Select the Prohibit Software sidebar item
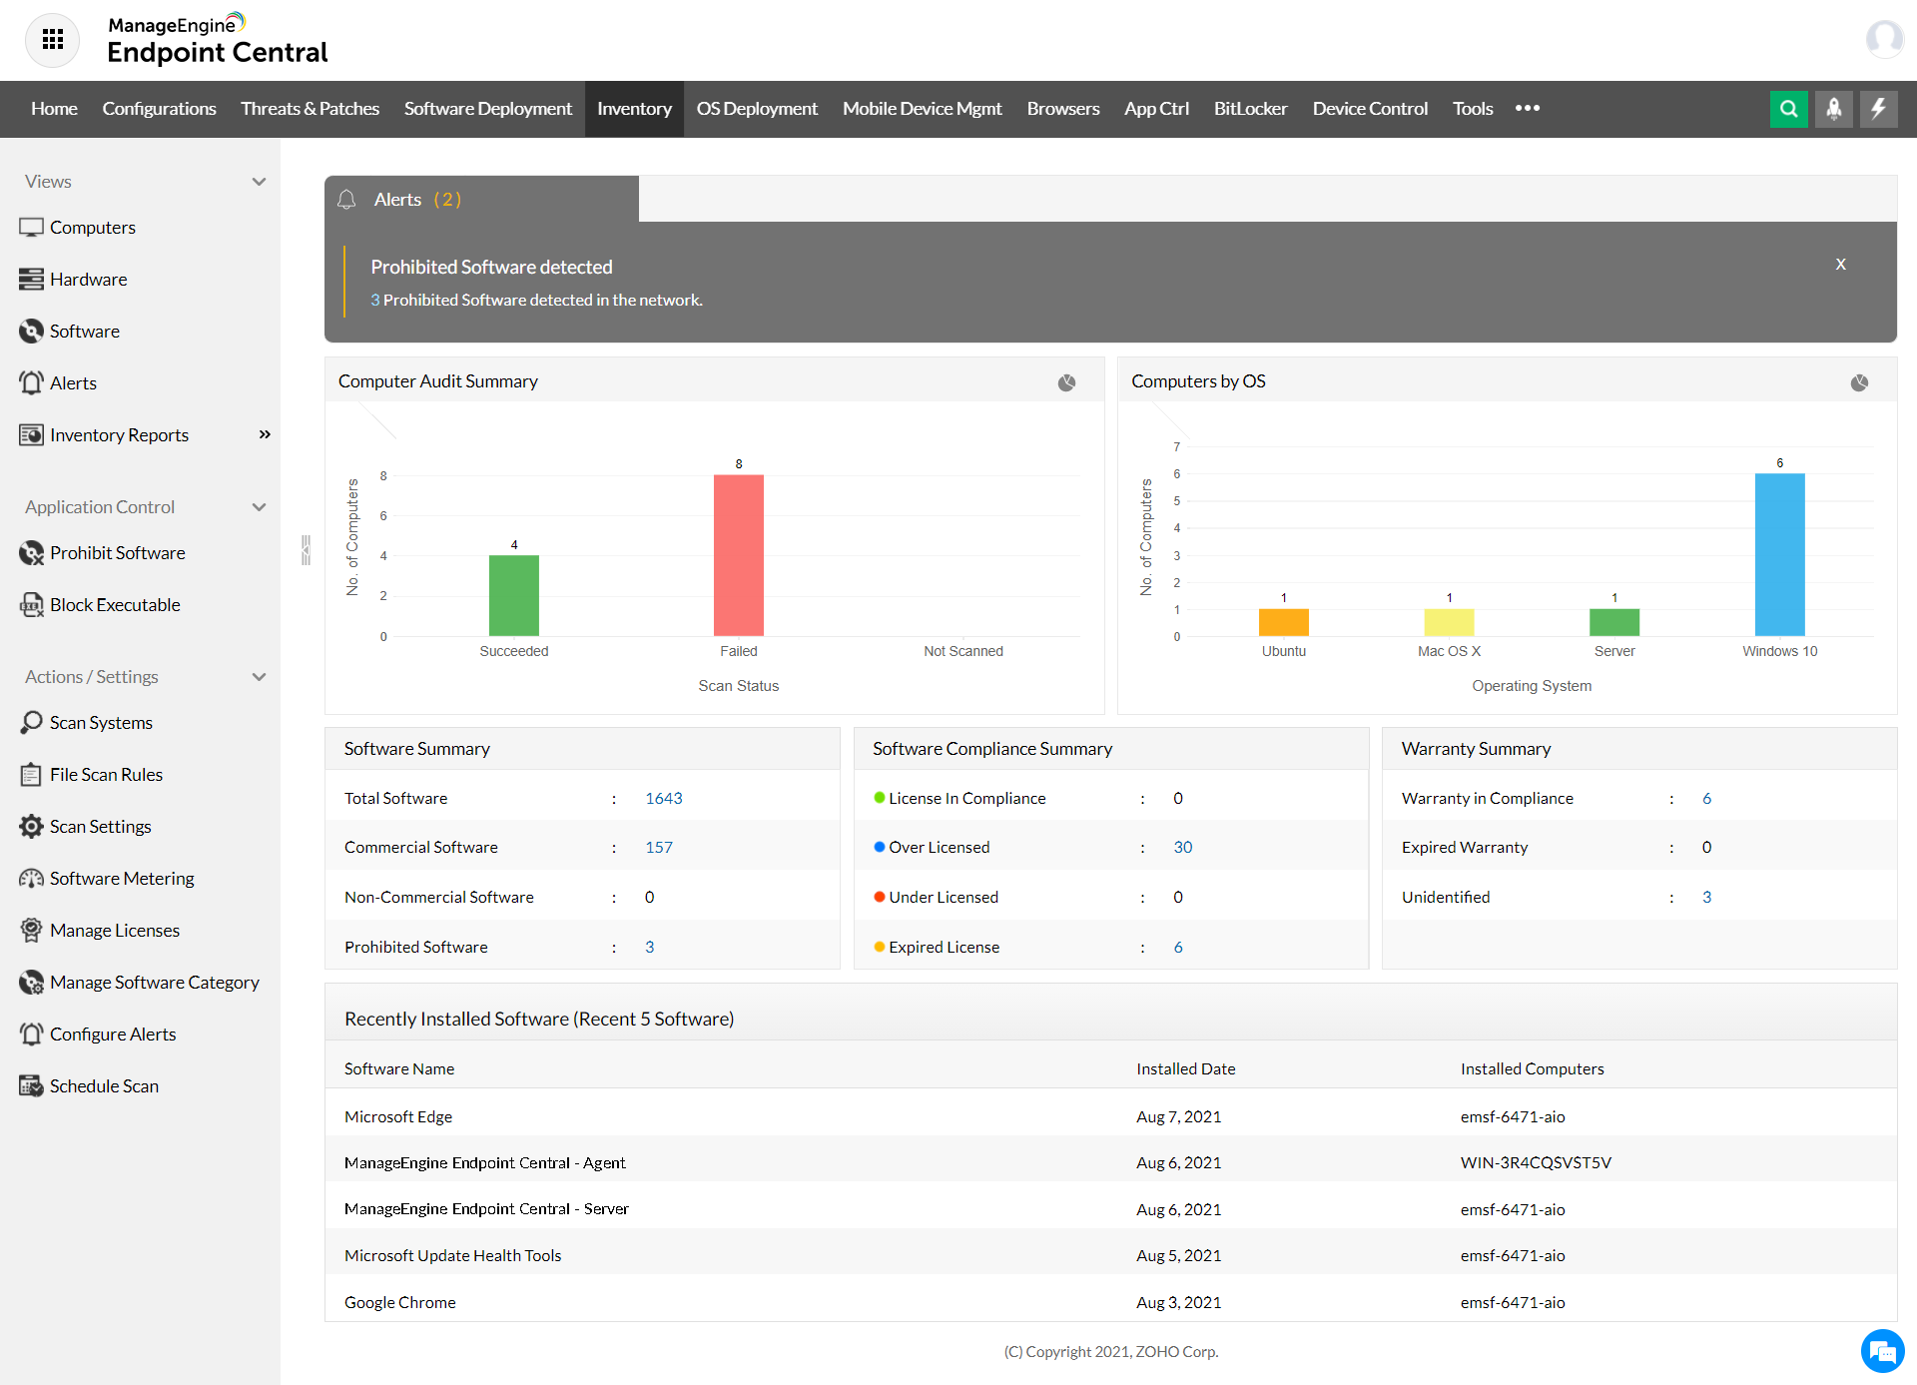This screenshot has height=1385, width=1917. [117, 552]
